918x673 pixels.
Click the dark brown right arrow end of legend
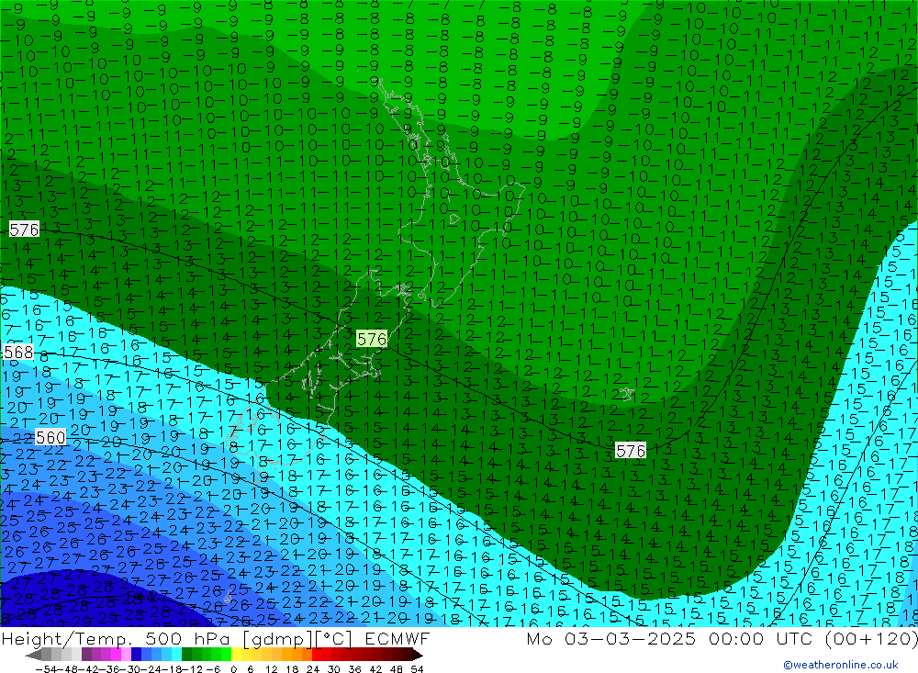(418, 655)
